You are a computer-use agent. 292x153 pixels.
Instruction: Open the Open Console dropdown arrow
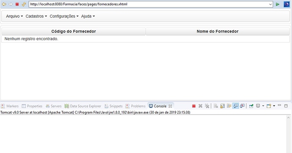click(274, 106)
